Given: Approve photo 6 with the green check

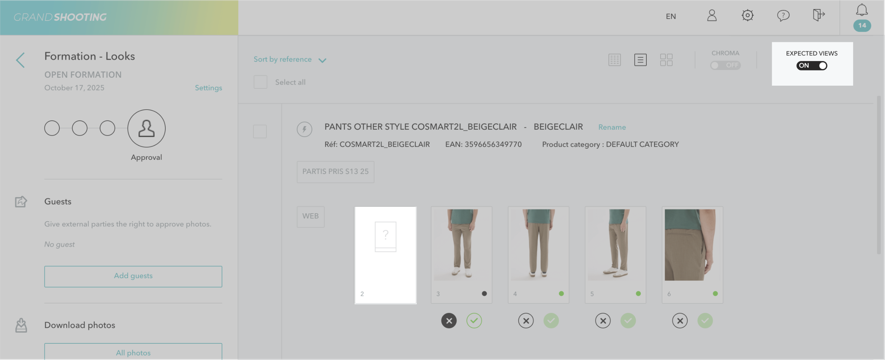Looking at the screenshot, I should [705, 321].
